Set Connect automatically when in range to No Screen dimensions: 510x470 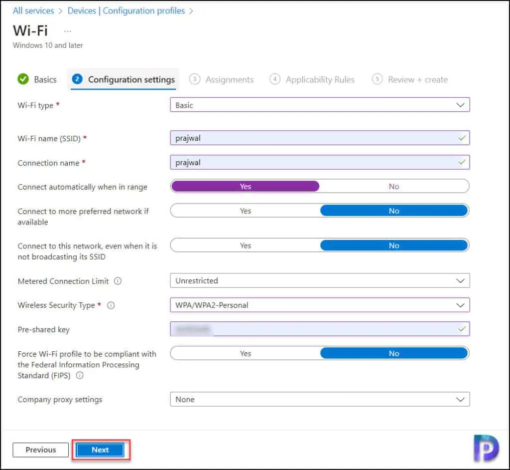394,187
